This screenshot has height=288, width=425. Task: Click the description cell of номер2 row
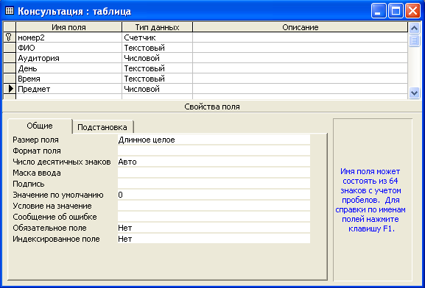click(x=301, y=37)
